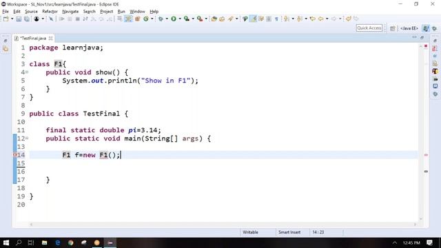Click the New file toolbar icon
Viewport: 441px width, 248px height.
[6, 19]
